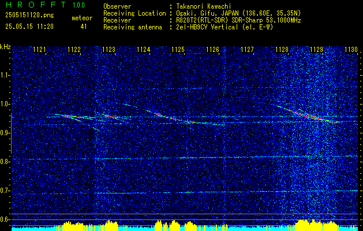
Task: Click time marker 1121
Action: pos(40,49)
